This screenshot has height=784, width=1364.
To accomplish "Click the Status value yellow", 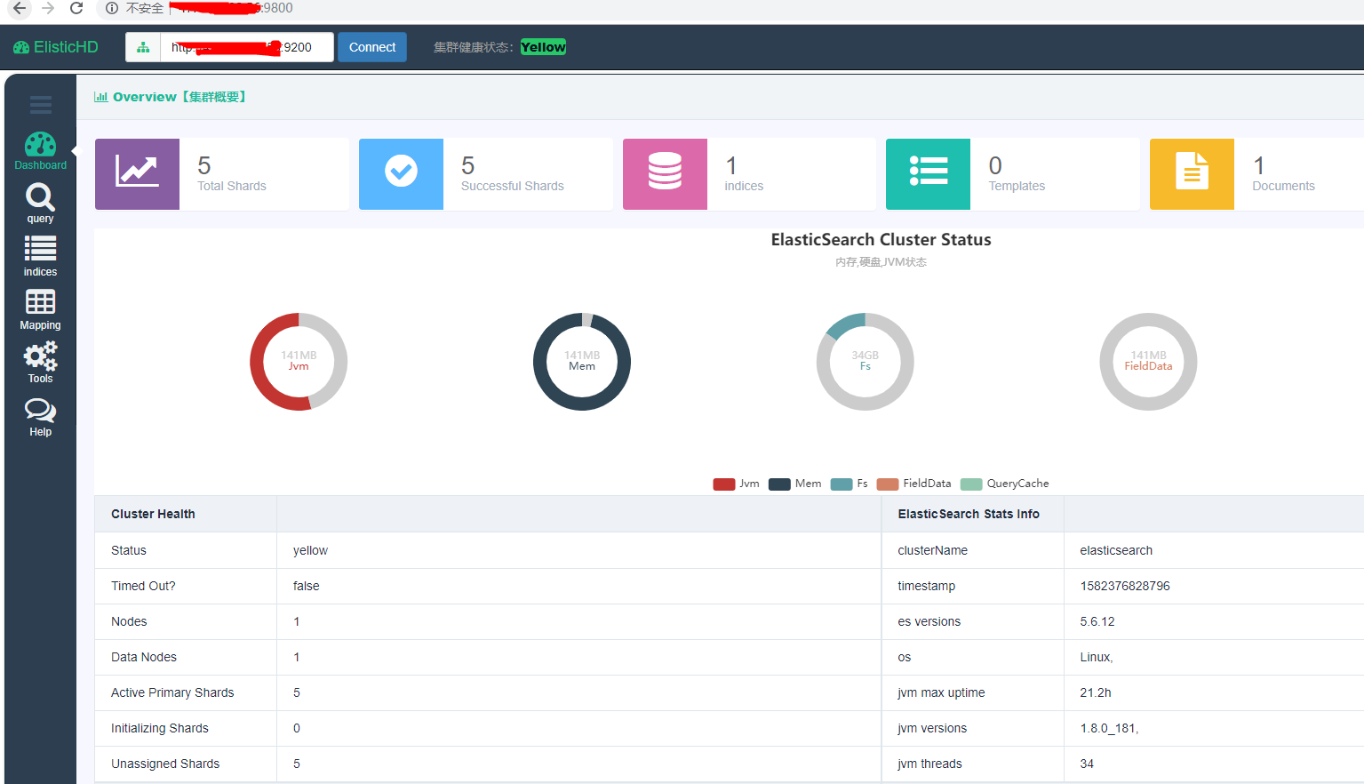I will click(x=310, y=550).
